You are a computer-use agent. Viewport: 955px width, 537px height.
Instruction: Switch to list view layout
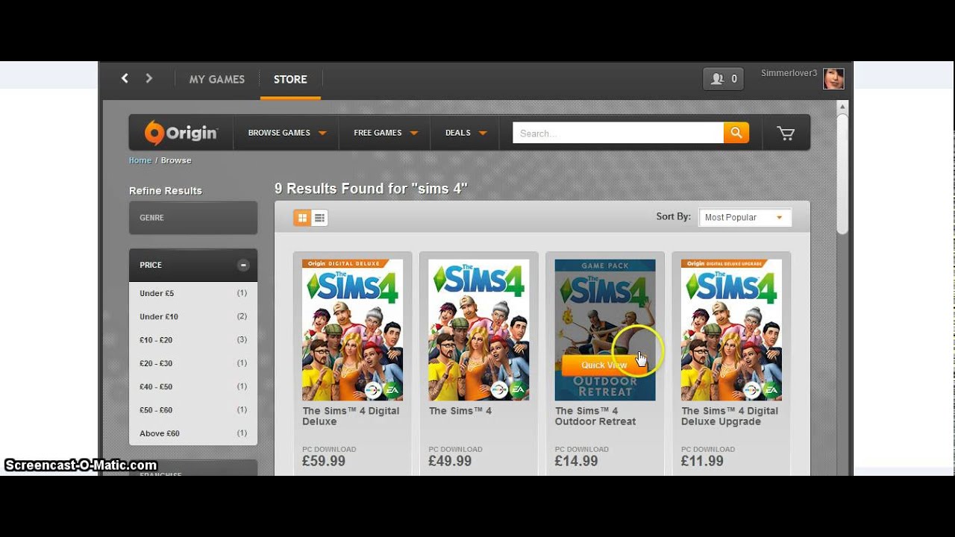pyautogui.click(x=319, y=218)
